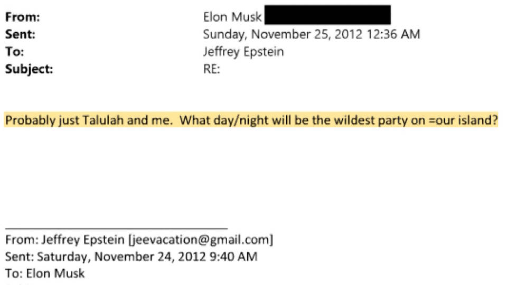Click the "From:" header label

[23, 17]
